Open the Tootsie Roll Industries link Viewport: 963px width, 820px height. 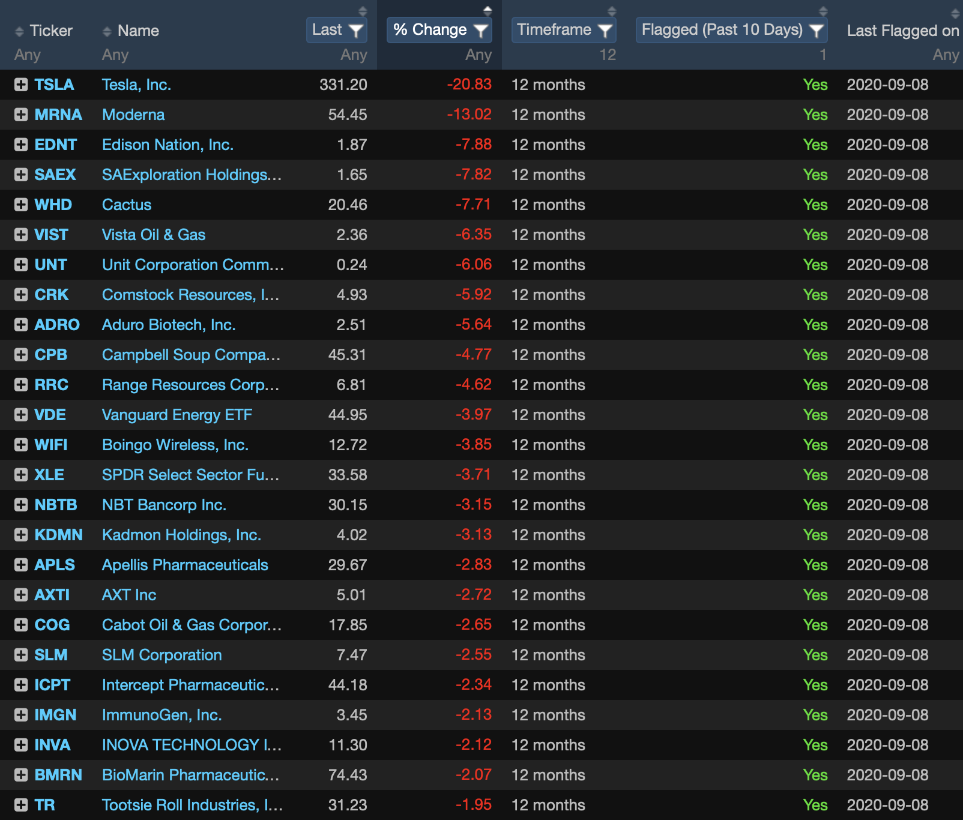point(192,805)
